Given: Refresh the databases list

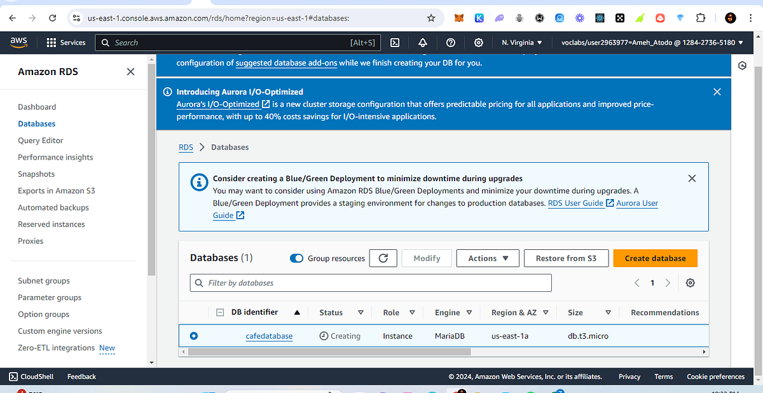Looking at the screenshot, I should point(383,258).
